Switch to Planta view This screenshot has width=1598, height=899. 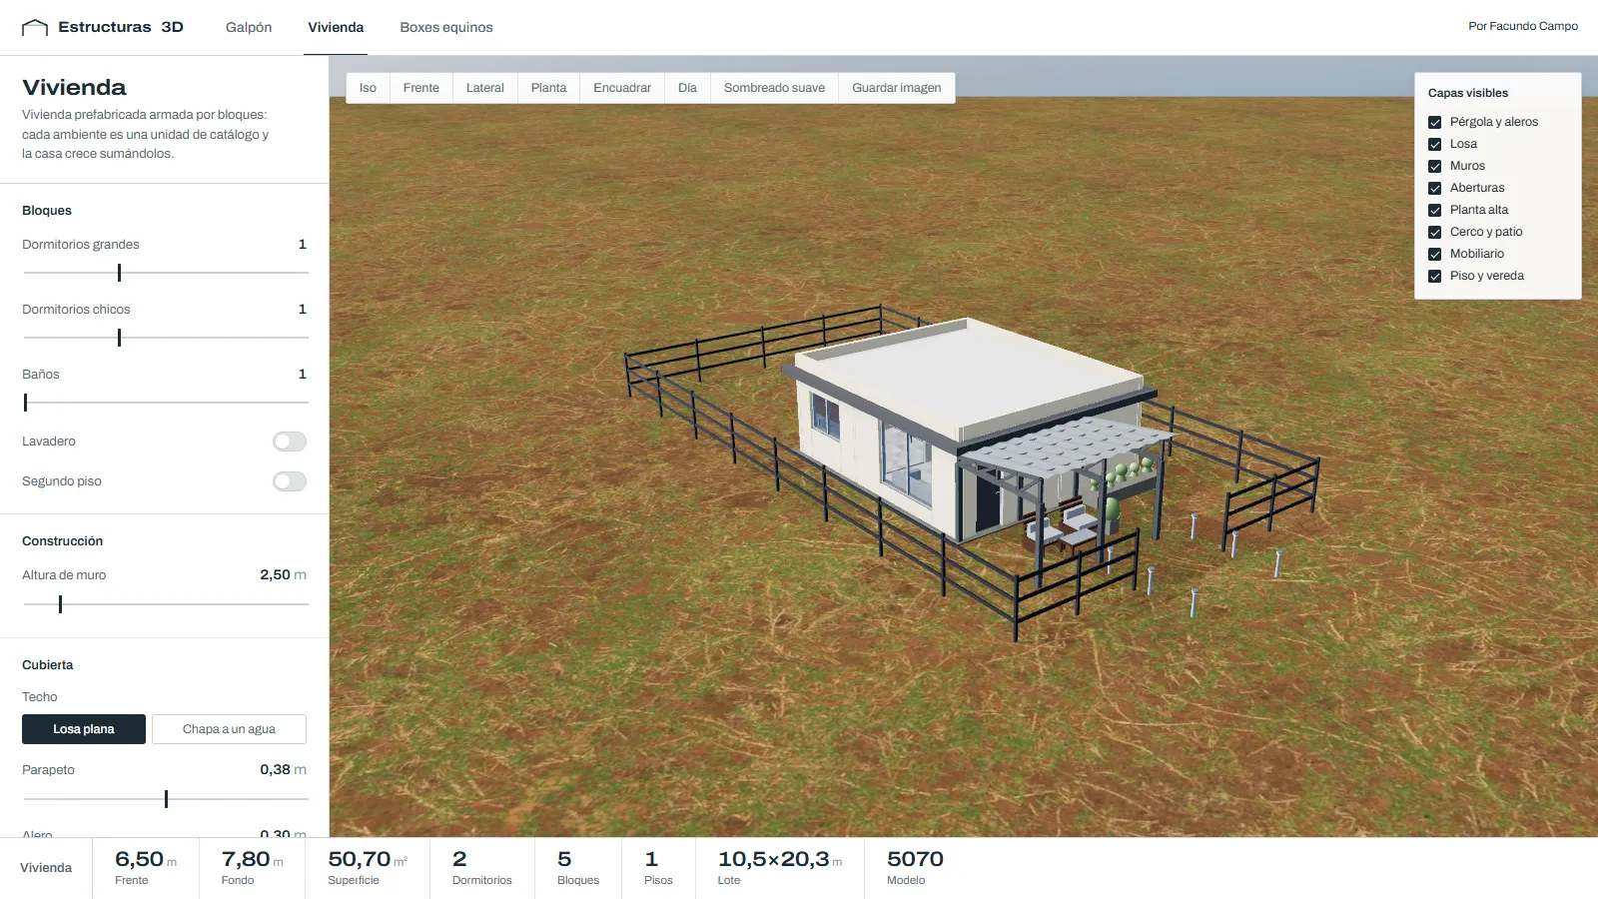click(548, 88)
